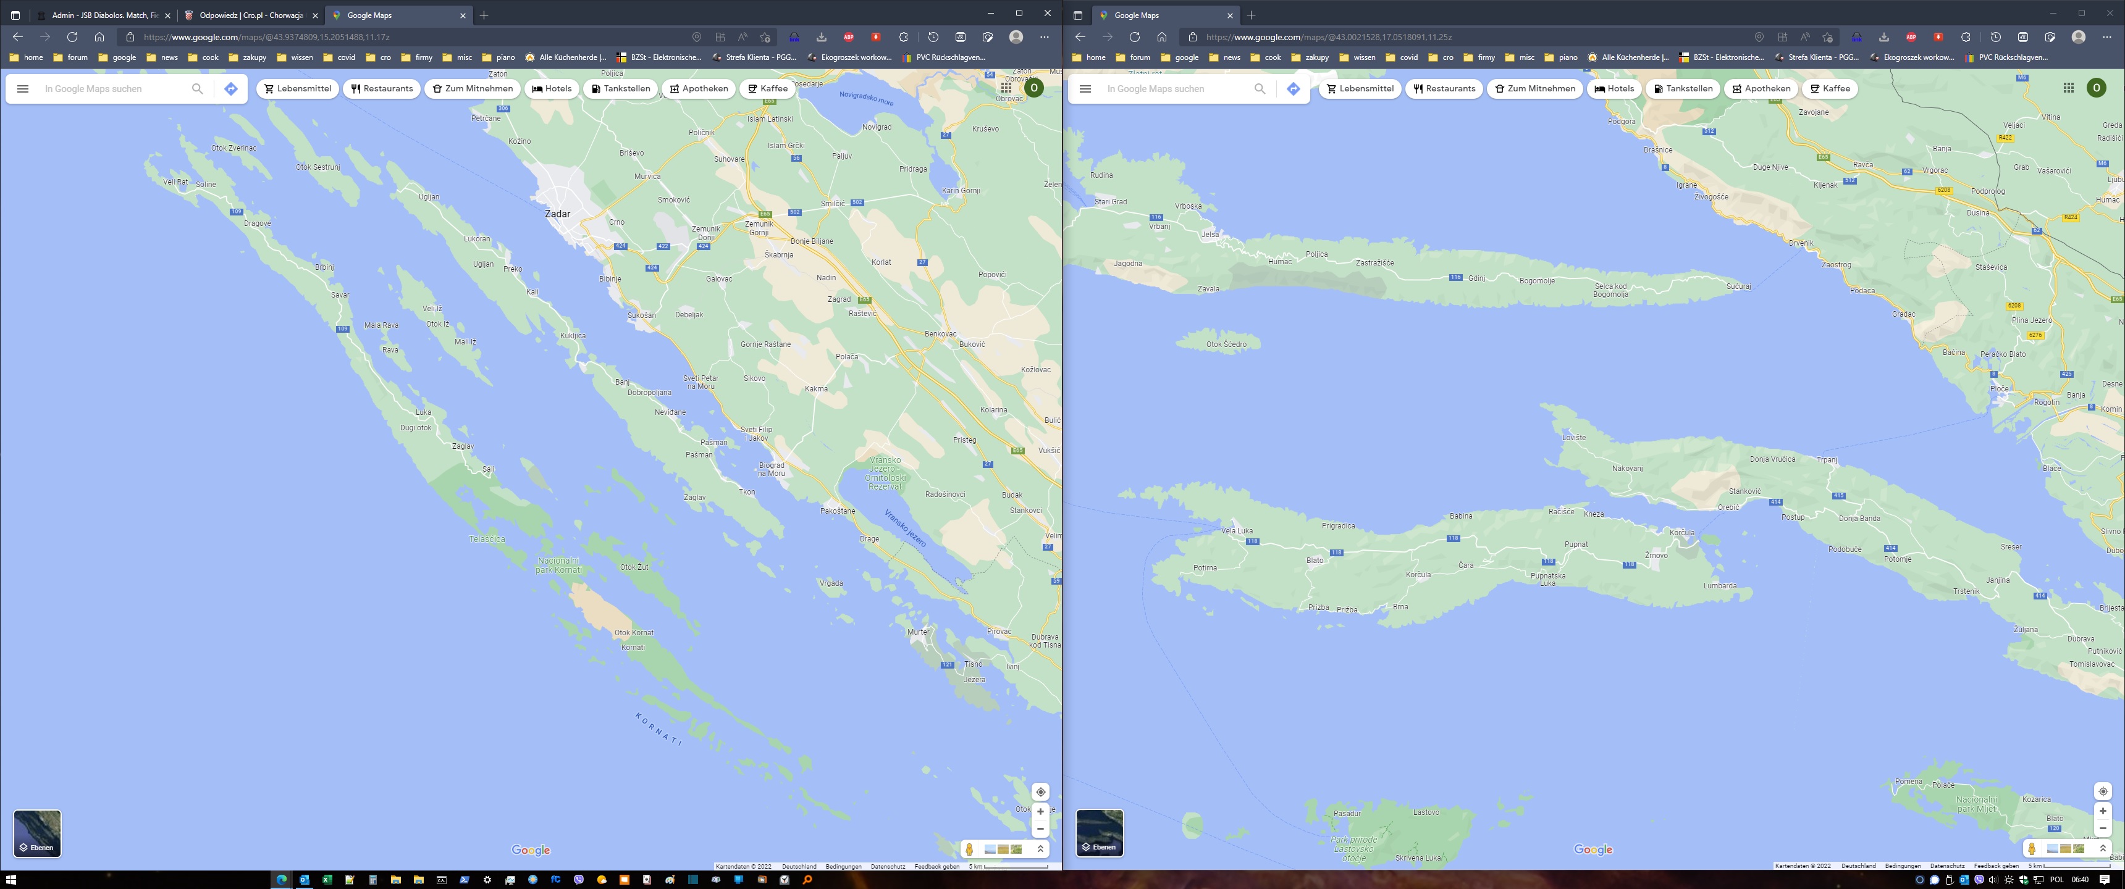Toggle Ebenen satellite layer in left map
The image size is (2125, 889).
(x=37, y=833)
